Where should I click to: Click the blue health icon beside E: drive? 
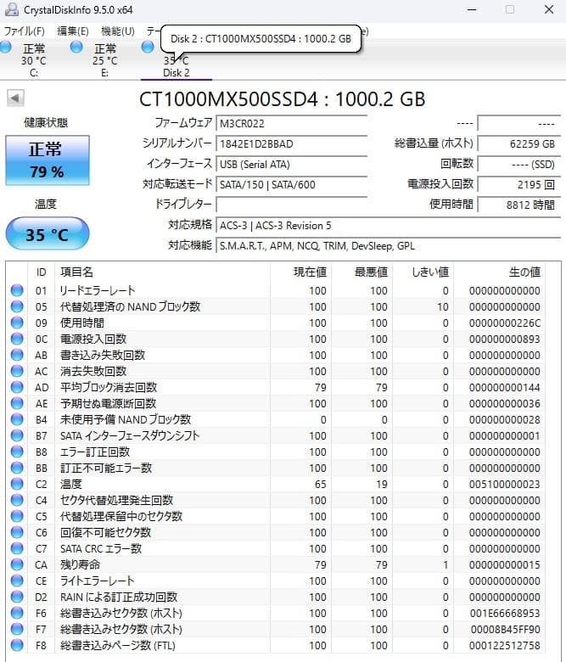click(x=76, y=47)
